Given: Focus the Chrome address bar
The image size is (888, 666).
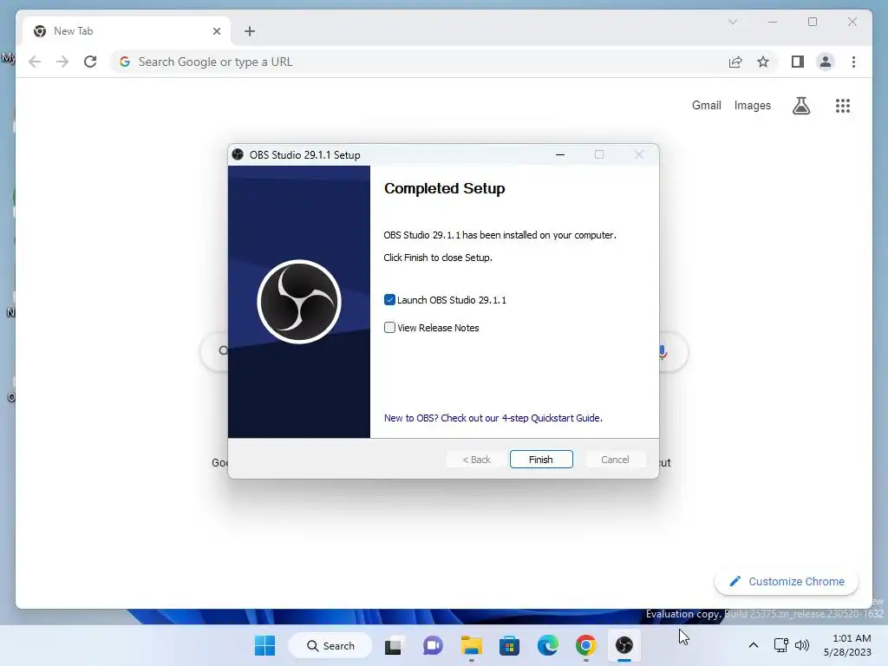Looking at the screenshot, I should coord(419,62).
